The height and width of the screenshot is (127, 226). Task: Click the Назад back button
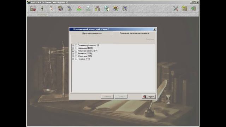(x=107, y=97)
